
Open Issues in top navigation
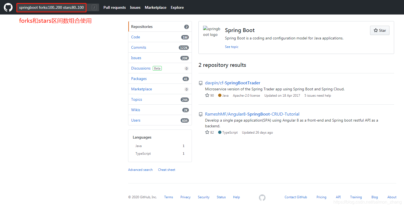click(x=135, y=8)
